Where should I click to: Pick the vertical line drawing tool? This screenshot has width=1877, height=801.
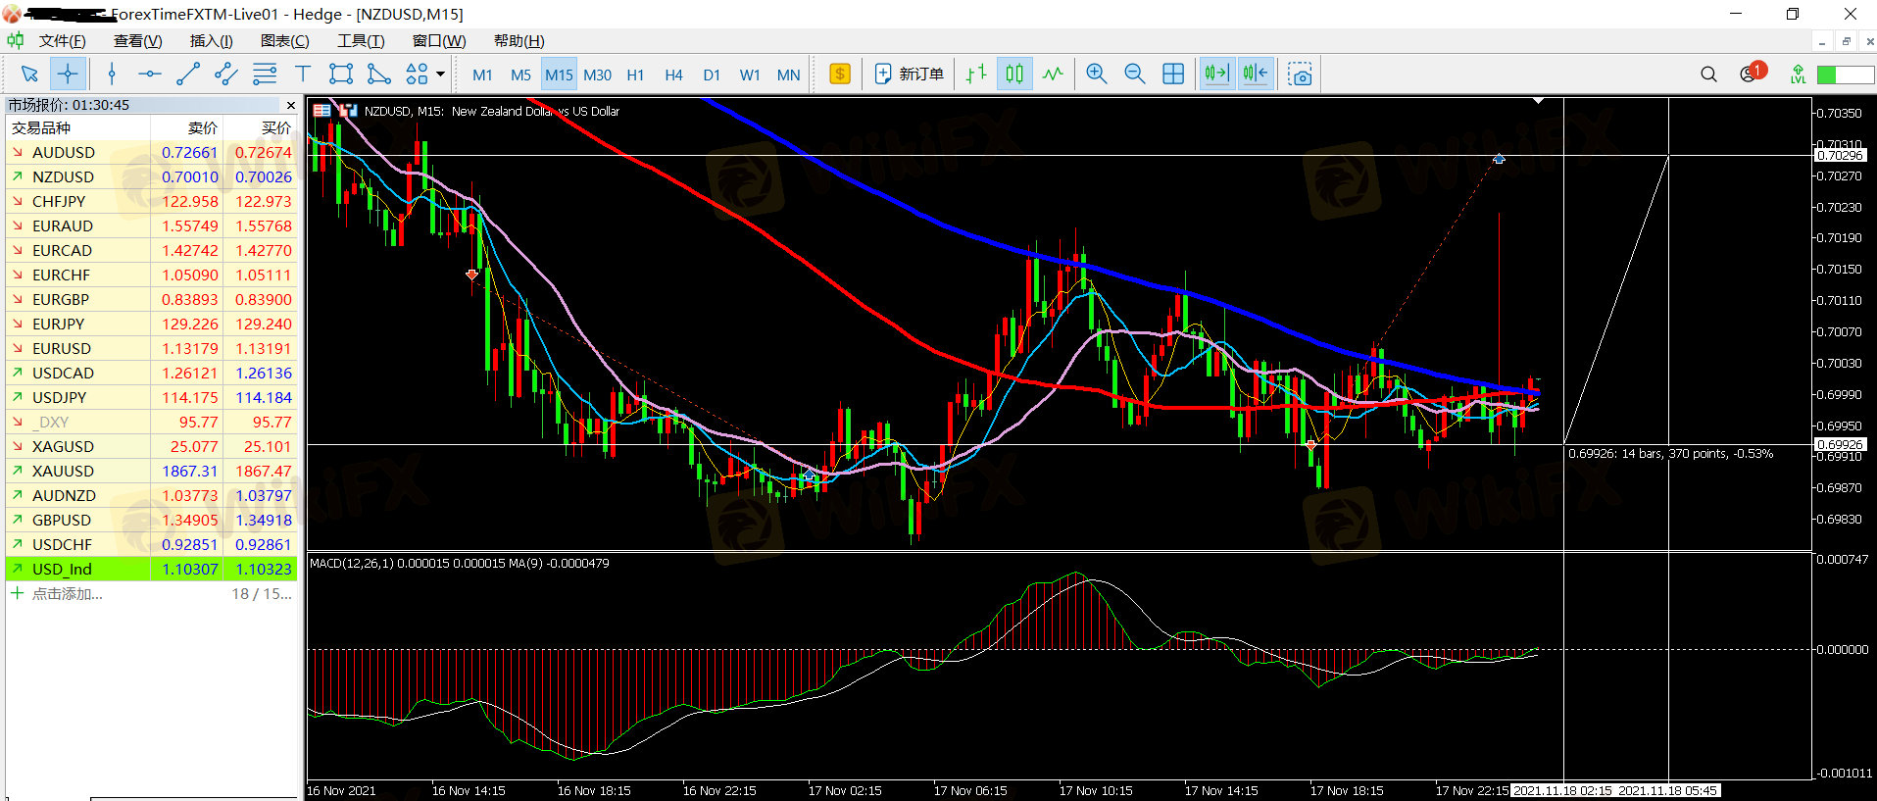(112, 75)
